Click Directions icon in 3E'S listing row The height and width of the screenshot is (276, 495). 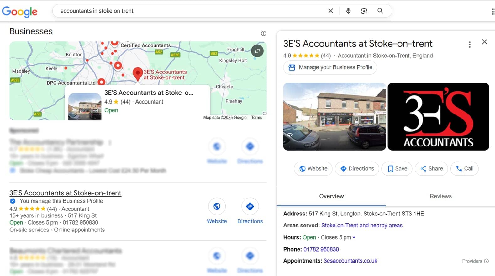pyautogui.click(x=250, y=206)
